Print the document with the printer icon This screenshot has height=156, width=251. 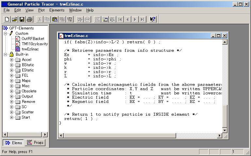coord(29,19)
